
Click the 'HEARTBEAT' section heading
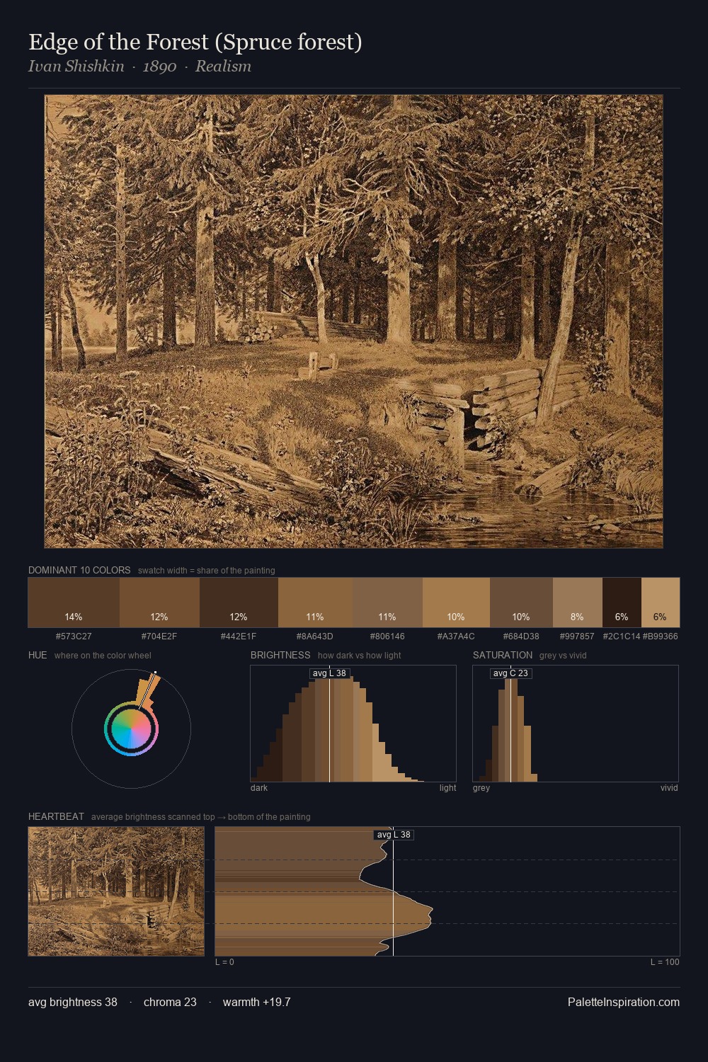coord(56,816)
